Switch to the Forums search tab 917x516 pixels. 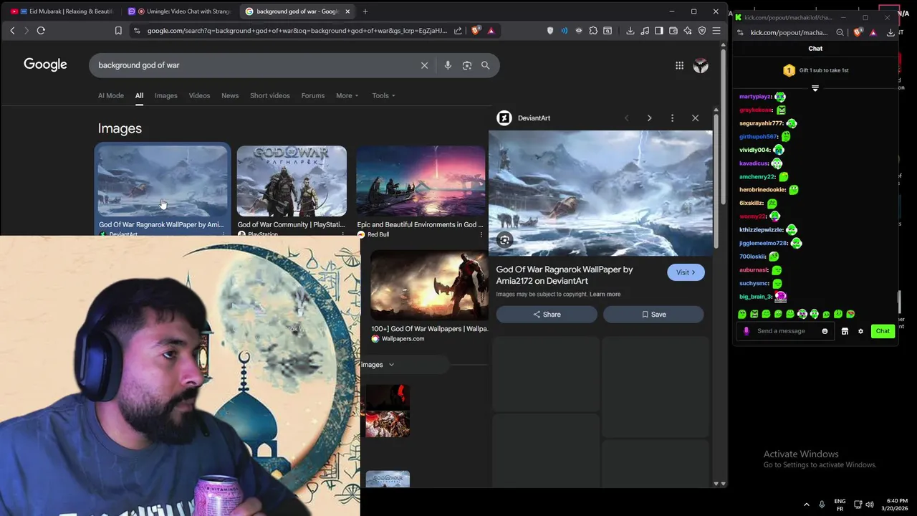[x=312, y=95]
